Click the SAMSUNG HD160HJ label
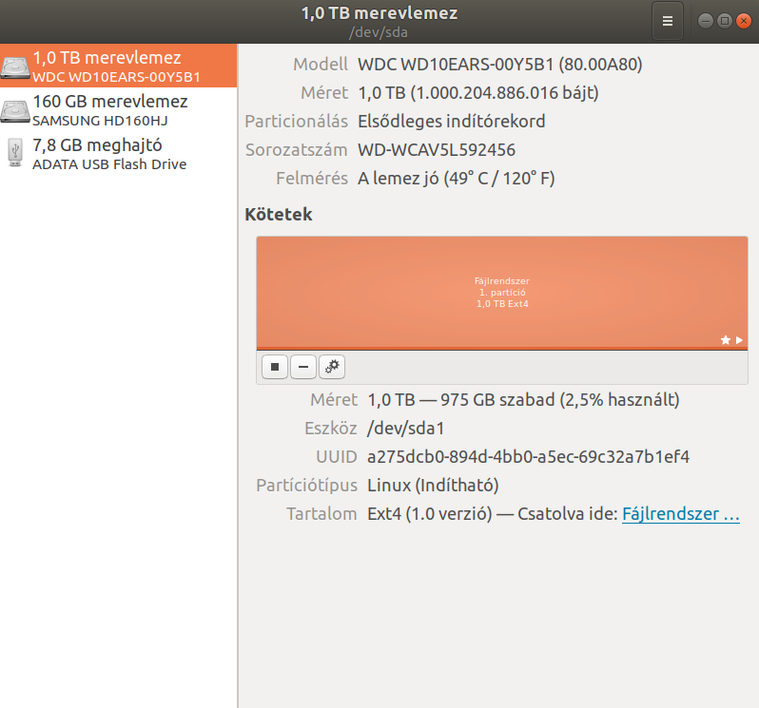The width and height of the screenshot is (759, 708). click(100, 121)
